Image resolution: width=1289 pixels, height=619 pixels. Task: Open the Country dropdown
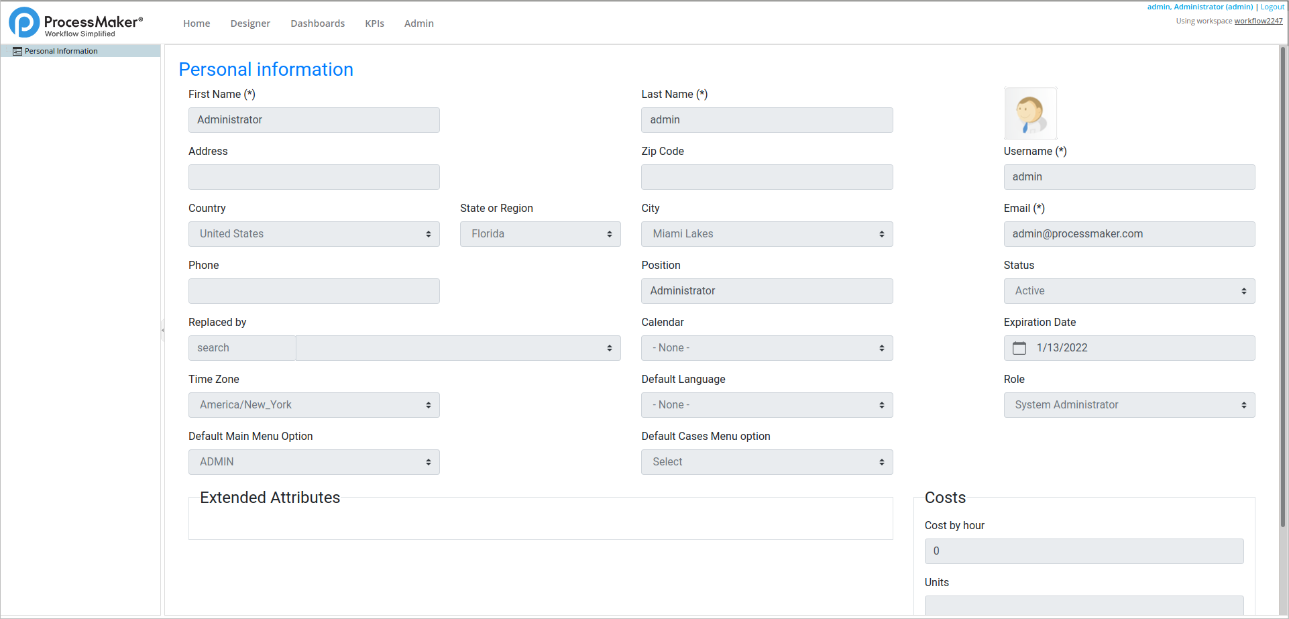[313, 234]
